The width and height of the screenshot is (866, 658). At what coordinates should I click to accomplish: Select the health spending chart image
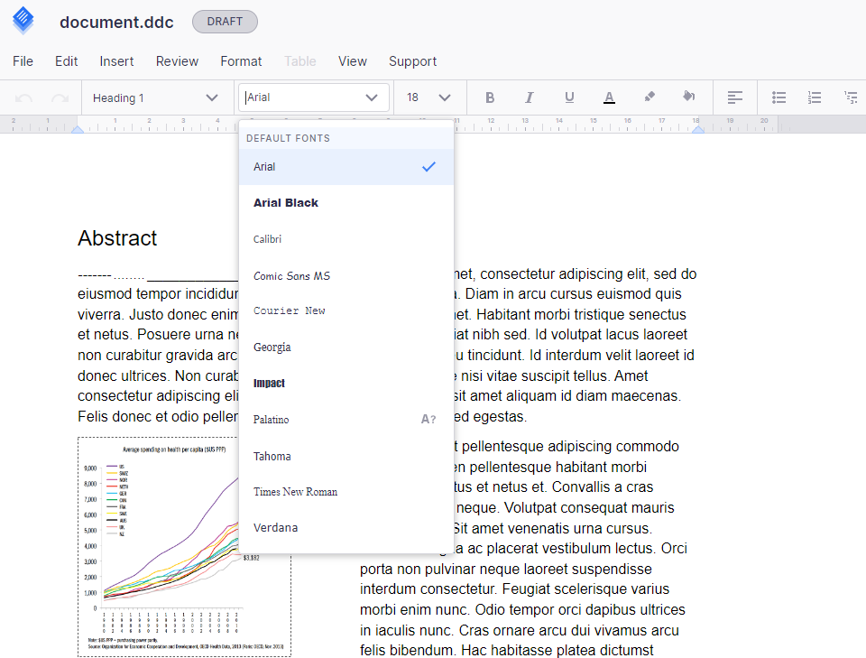(184, 547)
